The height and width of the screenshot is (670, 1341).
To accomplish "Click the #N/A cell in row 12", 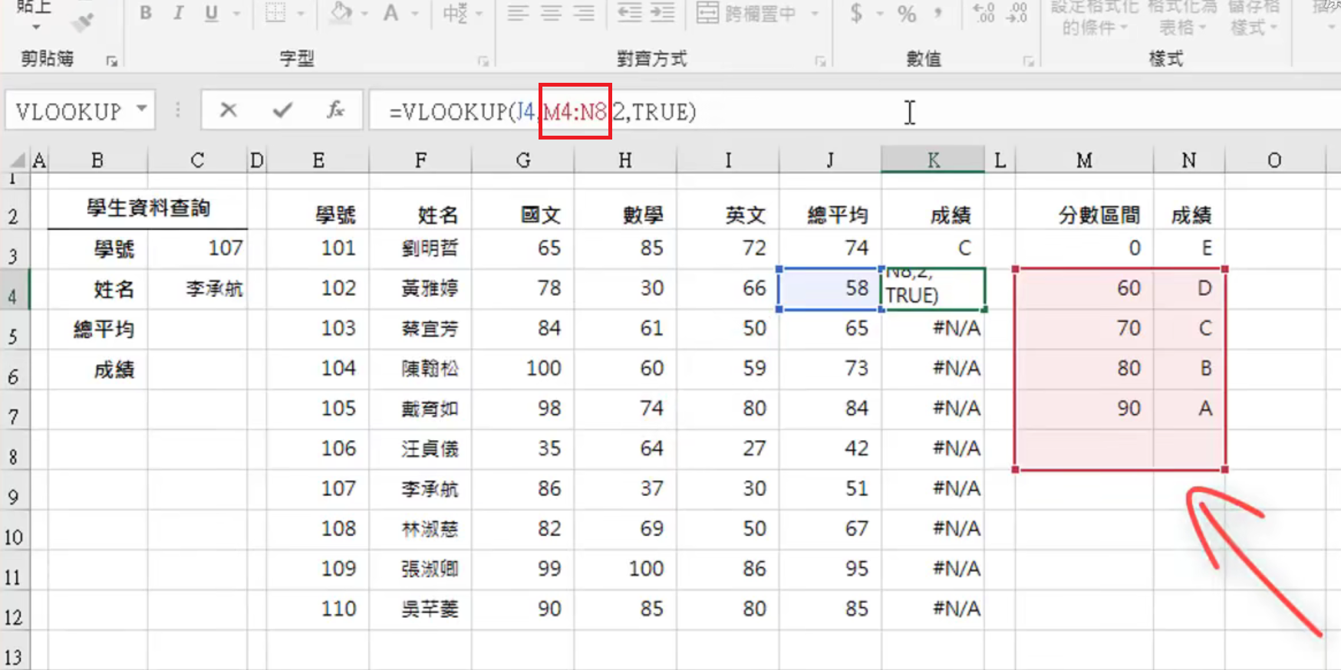I will click(933, 609).
